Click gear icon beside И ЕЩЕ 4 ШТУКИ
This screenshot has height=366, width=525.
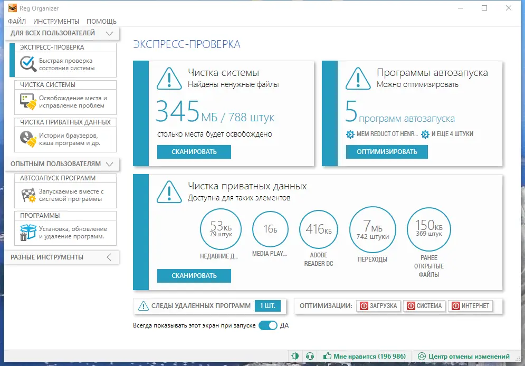coord(425,134)
